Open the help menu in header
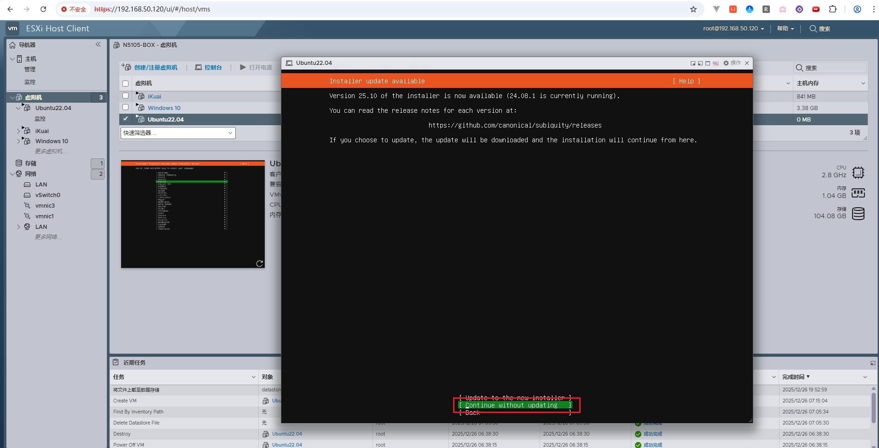This screenshot has width=879, height=448. [x=785, y=29]
